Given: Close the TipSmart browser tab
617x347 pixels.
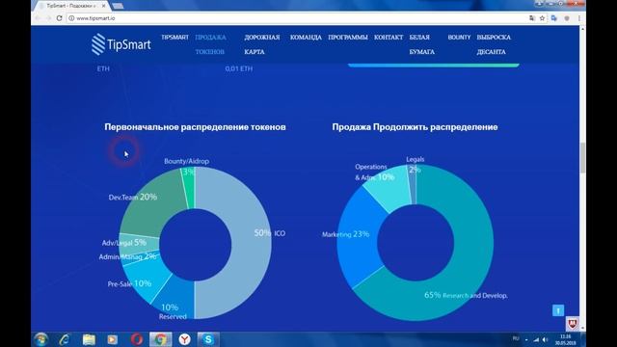Looking at the screenshot, I should coord(103,6).
